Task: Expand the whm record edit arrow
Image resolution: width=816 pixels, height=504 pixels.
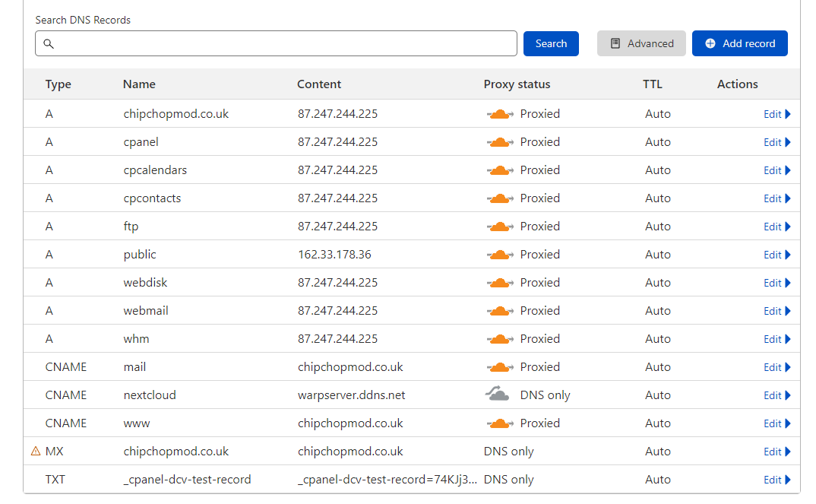Action: [x=788, y=339]
